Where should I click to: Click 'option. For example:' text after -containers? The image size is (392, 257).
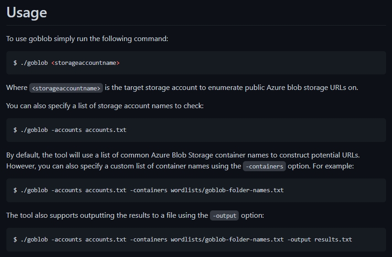coord(320,166)
